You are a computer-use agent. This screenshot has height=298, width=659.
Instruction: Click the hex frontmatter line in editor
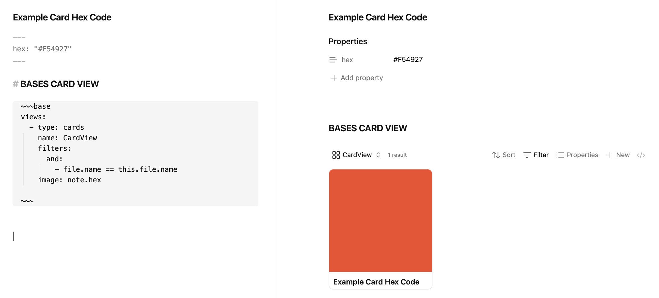pyautogui.click(x=42, y=49)
